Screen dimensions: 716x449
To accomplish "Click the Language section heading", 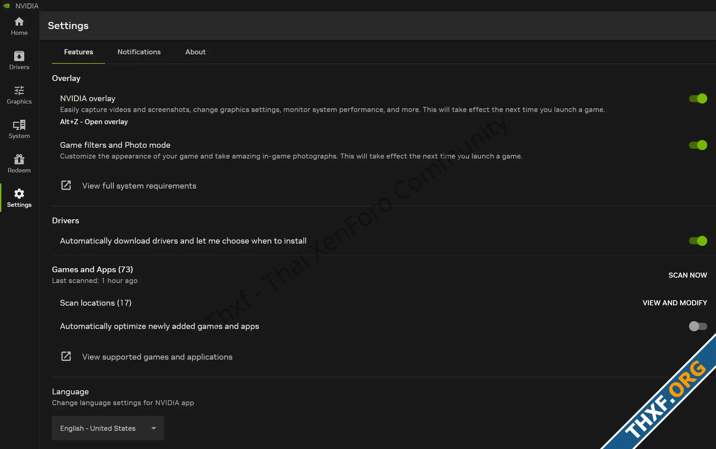I will coord(70,392).
